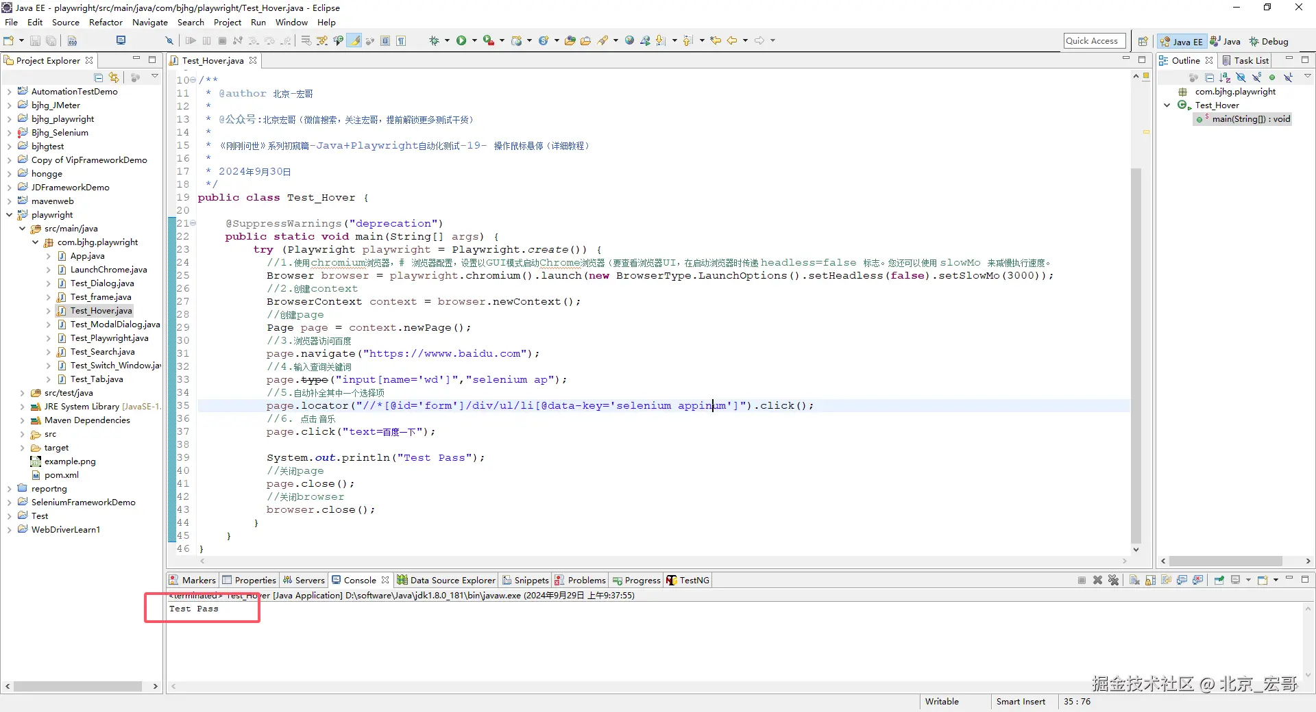Click Back navigation yellow arrow icon

tap(732, 41)
